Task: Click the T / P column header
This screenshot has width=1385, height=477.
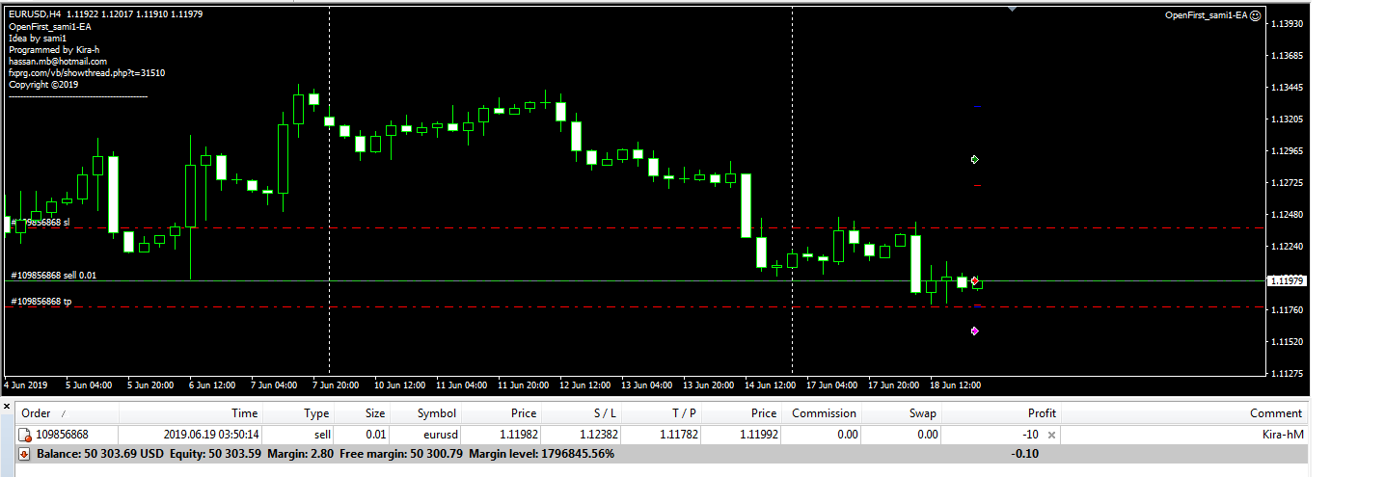Action: tap(685, 412)
